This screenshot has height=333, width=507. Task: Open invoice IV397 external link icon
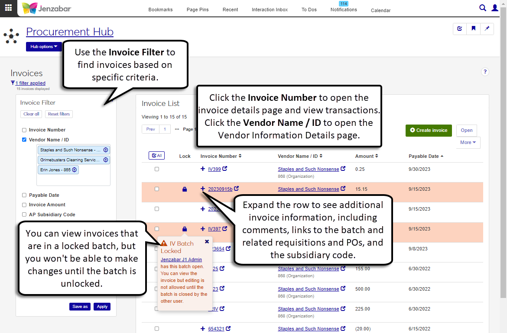[225, 228]
